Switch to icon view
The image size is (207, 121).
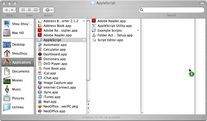[x=23, y=10]
